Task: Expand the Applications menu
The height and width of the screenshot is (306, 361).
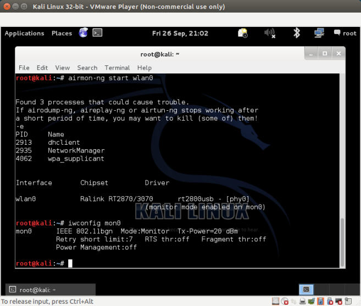Action: pos(24,33)
